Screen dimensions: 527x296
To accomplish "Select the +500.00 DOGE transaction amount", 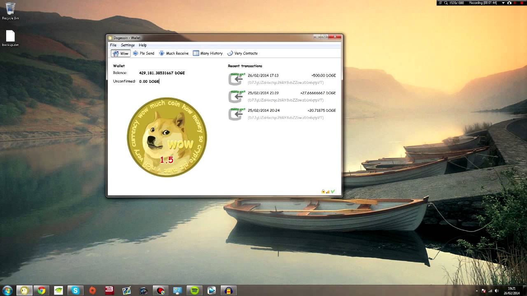I will (324, 76).
